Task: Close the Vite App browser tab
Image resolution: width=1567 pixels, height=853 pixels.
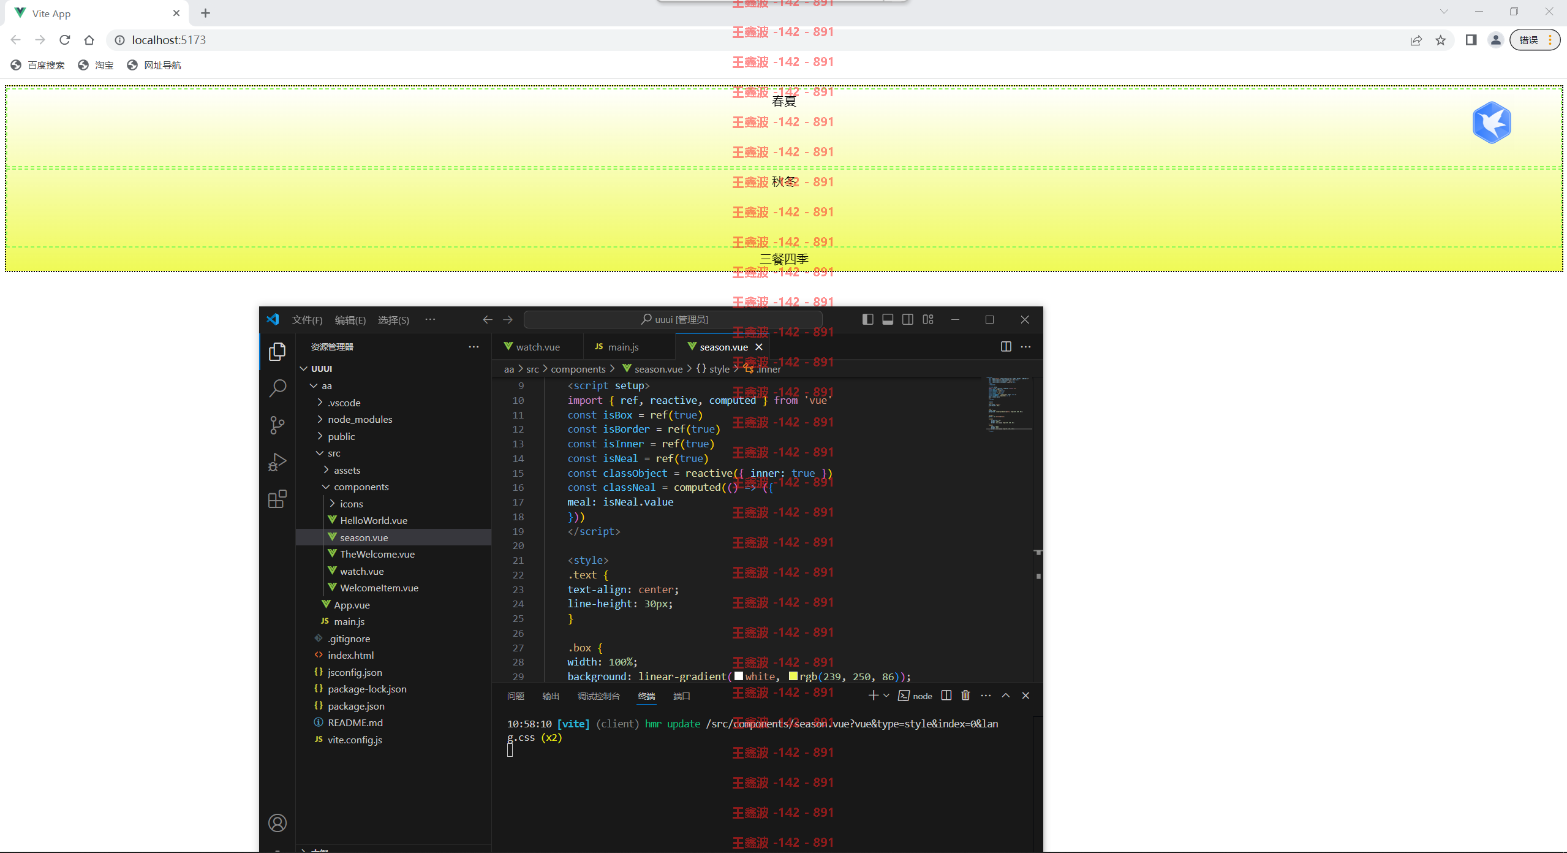Action: pos(176,13)
